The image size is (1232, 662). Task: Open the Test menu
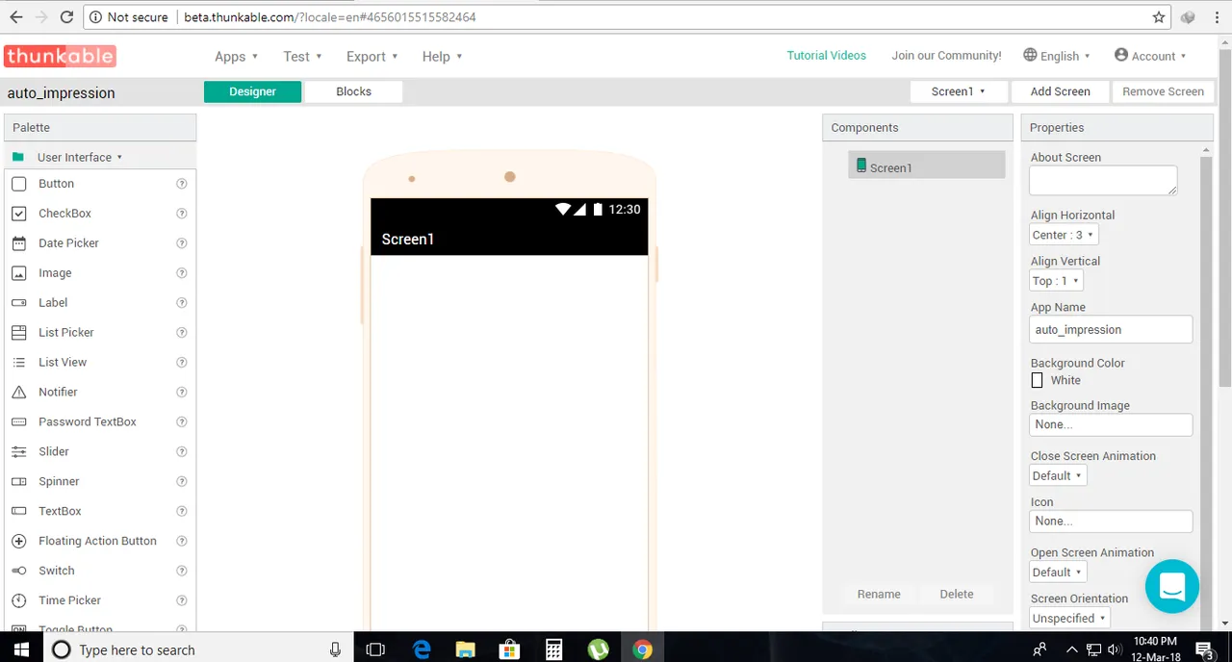tap(303, 57)
